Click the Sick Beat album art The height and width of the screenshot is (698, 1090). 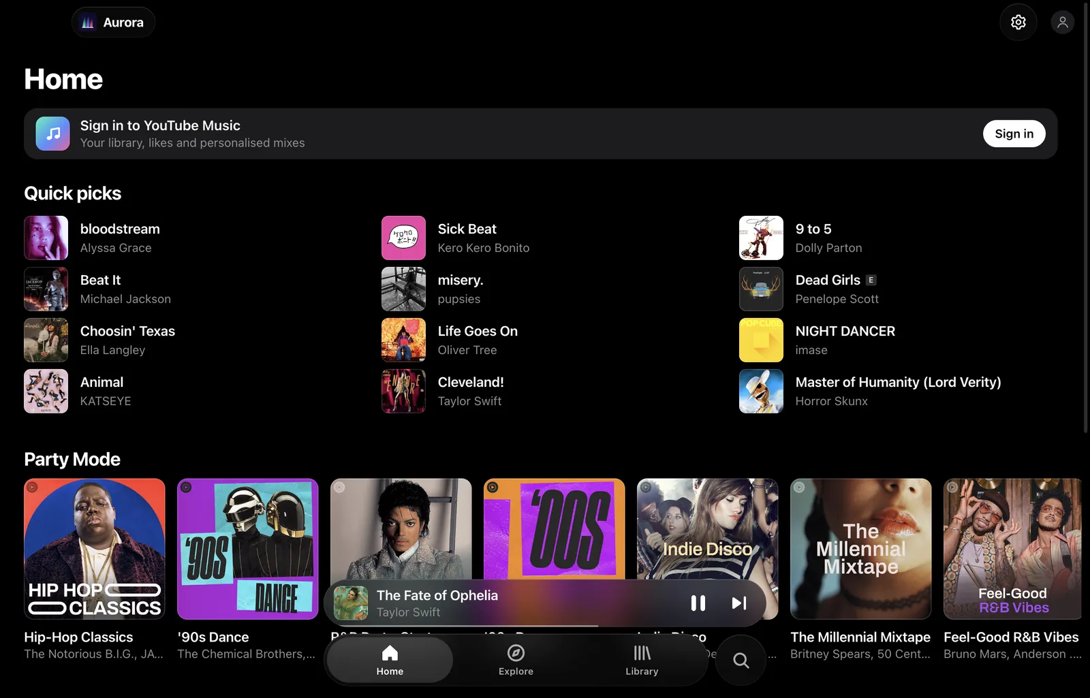403,238
